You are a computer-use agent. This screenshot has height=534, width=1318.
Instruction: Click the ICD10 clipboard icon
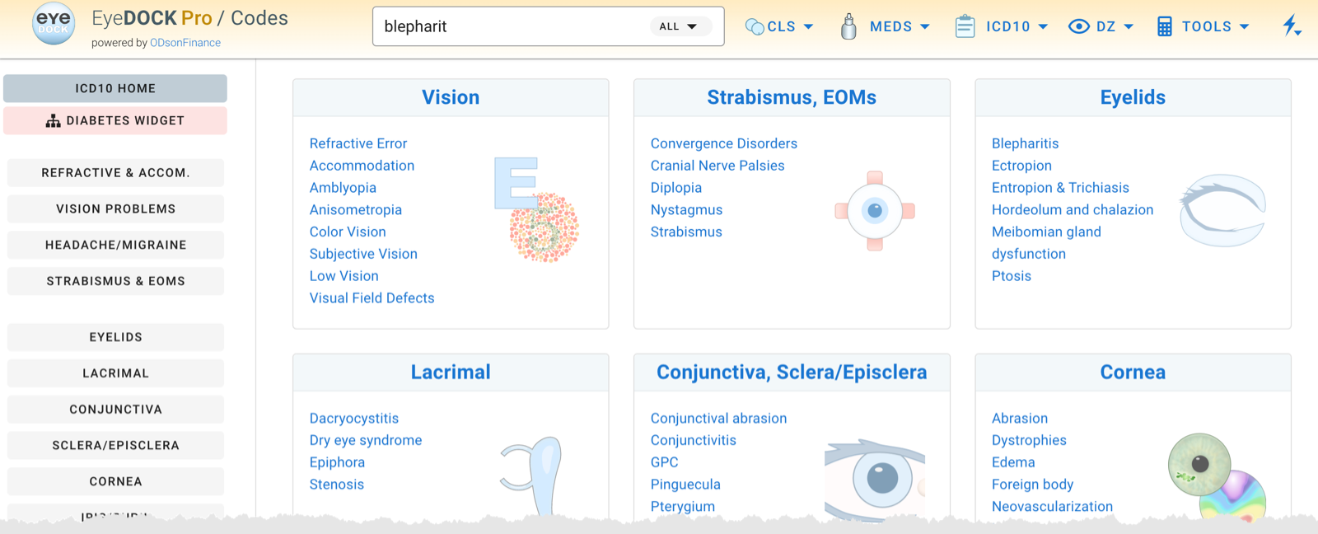click(x=965, y=26)
